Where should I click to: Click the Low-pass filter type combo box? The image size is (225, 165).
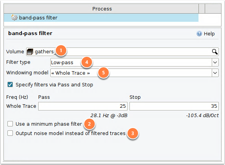135,62
